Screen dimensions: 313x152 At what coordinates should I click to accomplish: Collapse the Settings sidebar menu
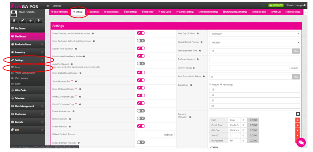point(27,60)
